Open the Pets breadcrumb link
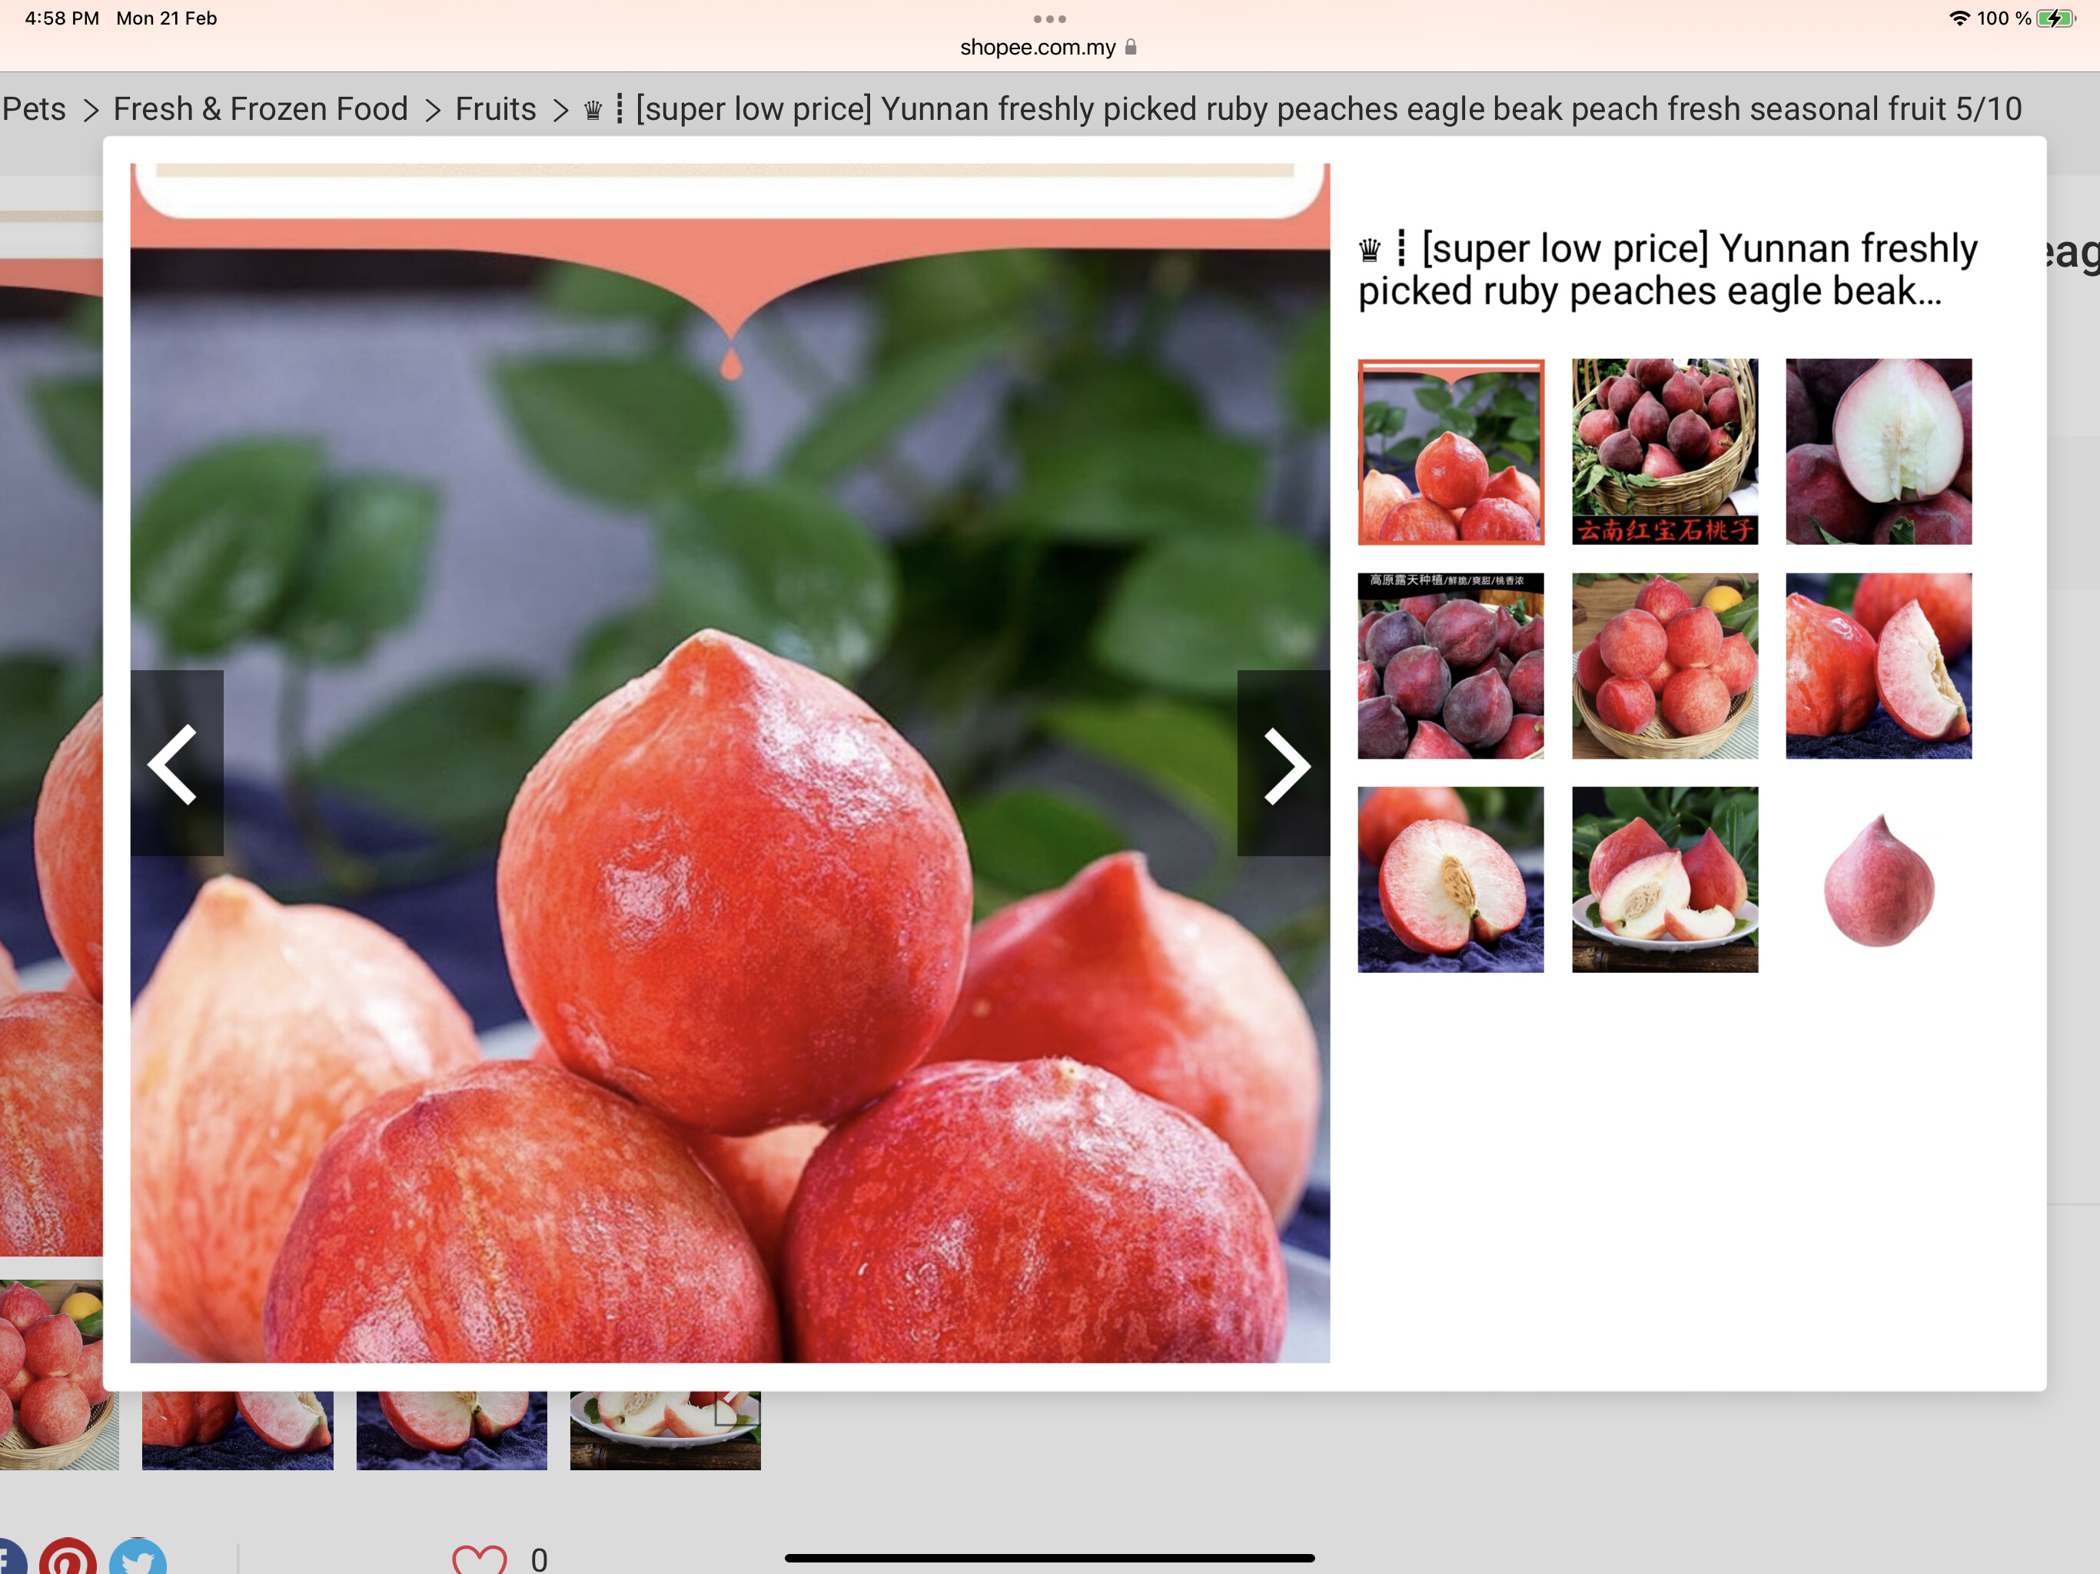Image resolution: width=2100 pixels, height=1574 pixels. (32, 109)
